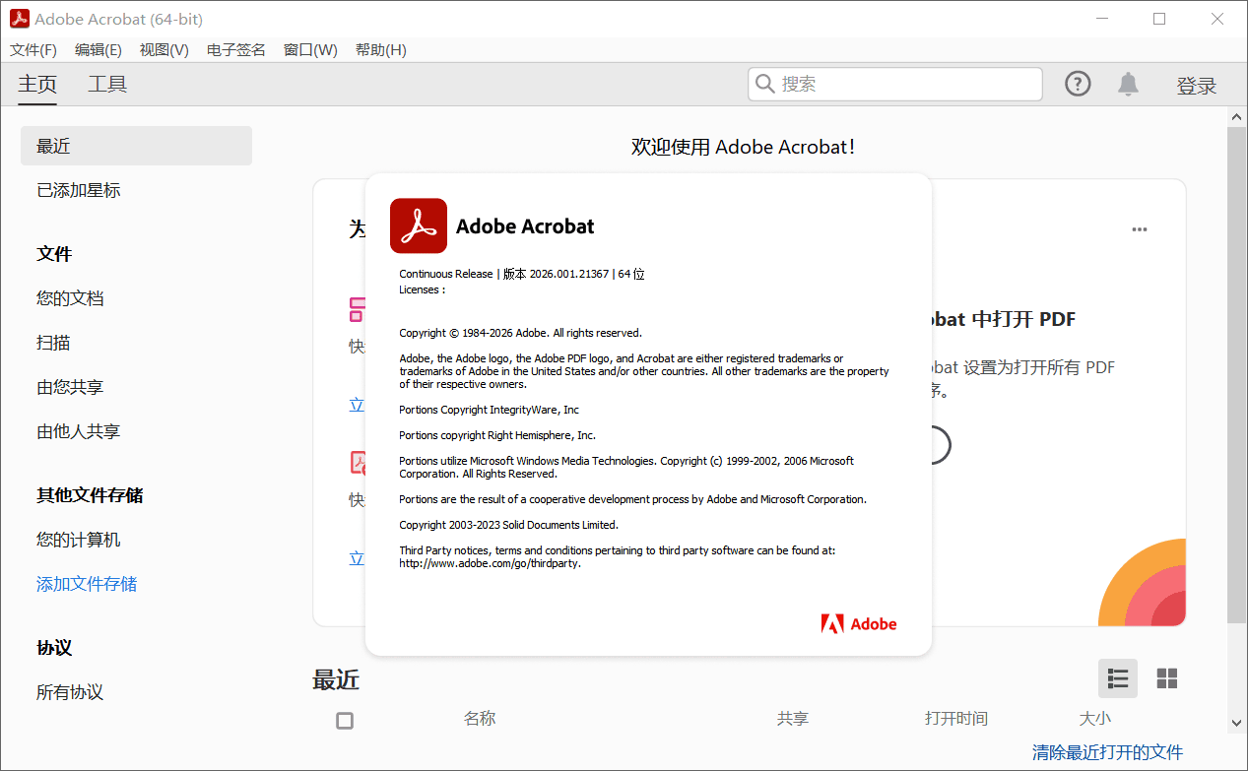
Task: Open 扫描 in the sidebar
Action: pos(53,343)
